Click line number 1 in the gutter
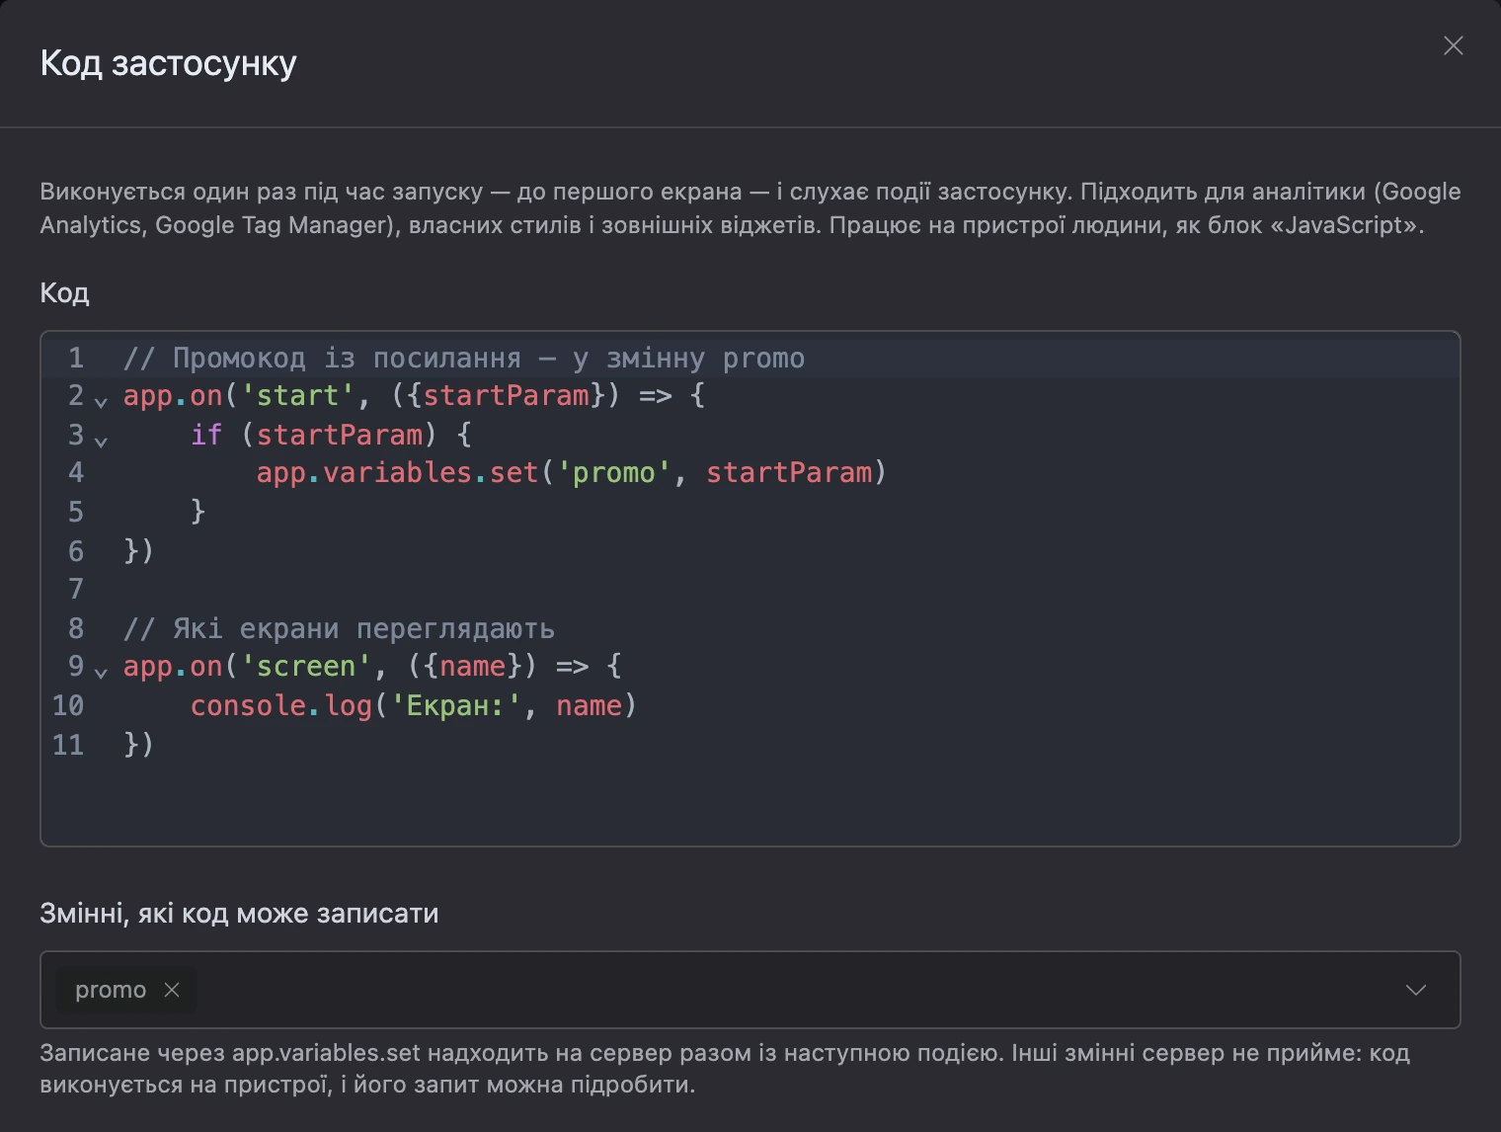 [75, 358]
